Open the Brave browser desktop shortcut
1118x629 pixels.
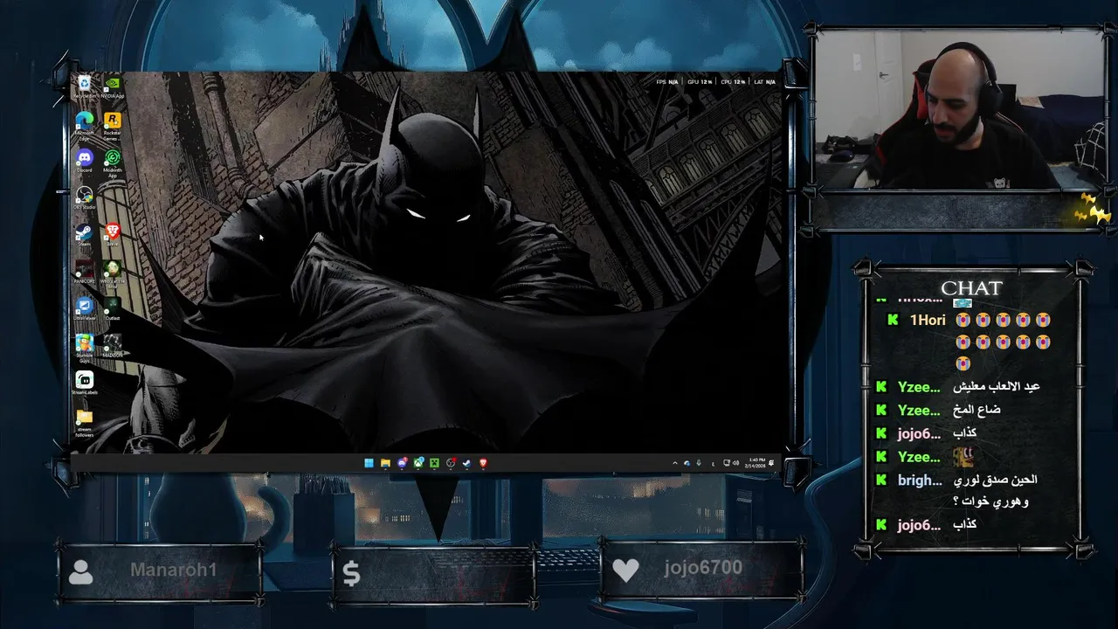[x=112, y=234]
